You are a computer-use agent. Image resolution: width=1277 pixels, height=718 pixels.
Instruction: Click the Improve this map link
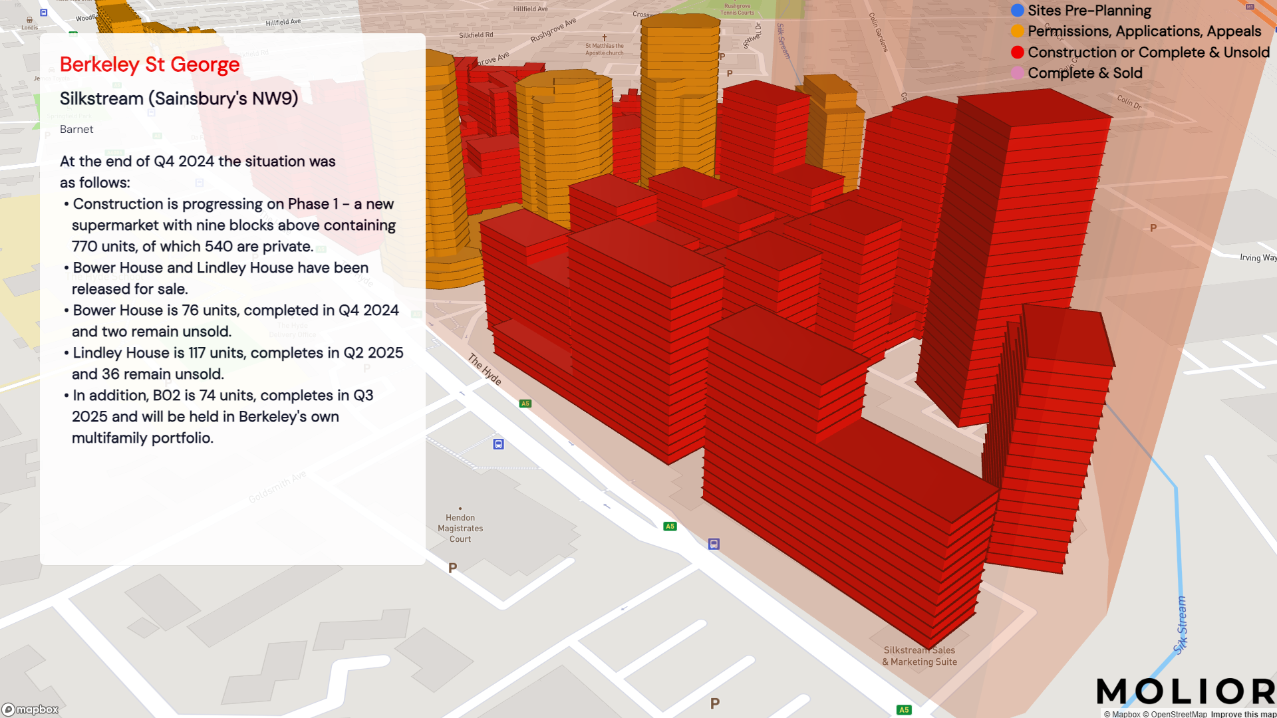point(1243,714)
